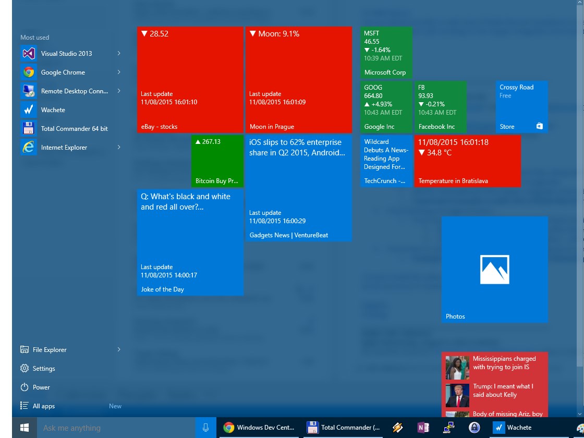Open All apps in the Start menu

click(44, 406)
